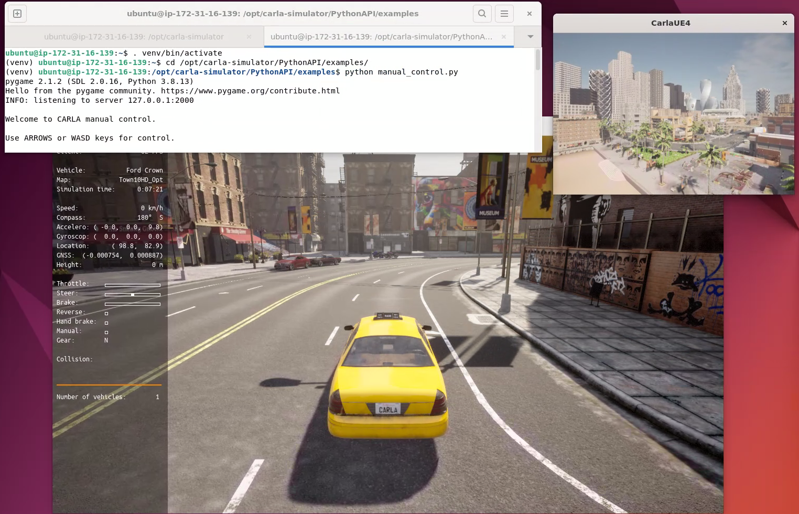799x514 pixels.
Task: Click the 'Number of vehicles:' row
Action: pos(108,397)
